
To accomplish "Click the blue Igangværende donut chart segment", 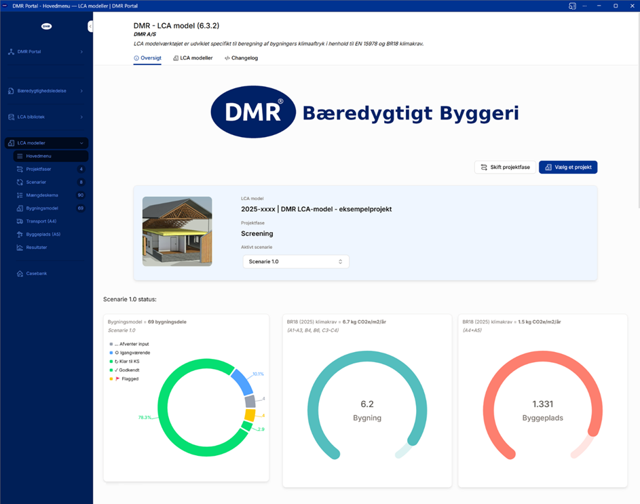I will (241, 383).
